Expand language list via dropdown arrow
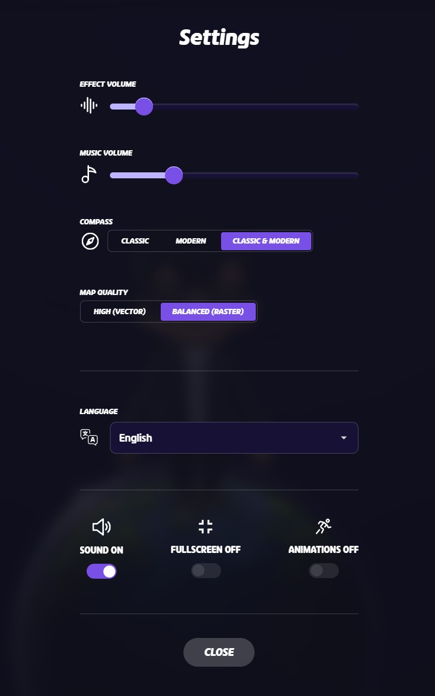This screenshot has height=696, width=435. tap(344, 437)
